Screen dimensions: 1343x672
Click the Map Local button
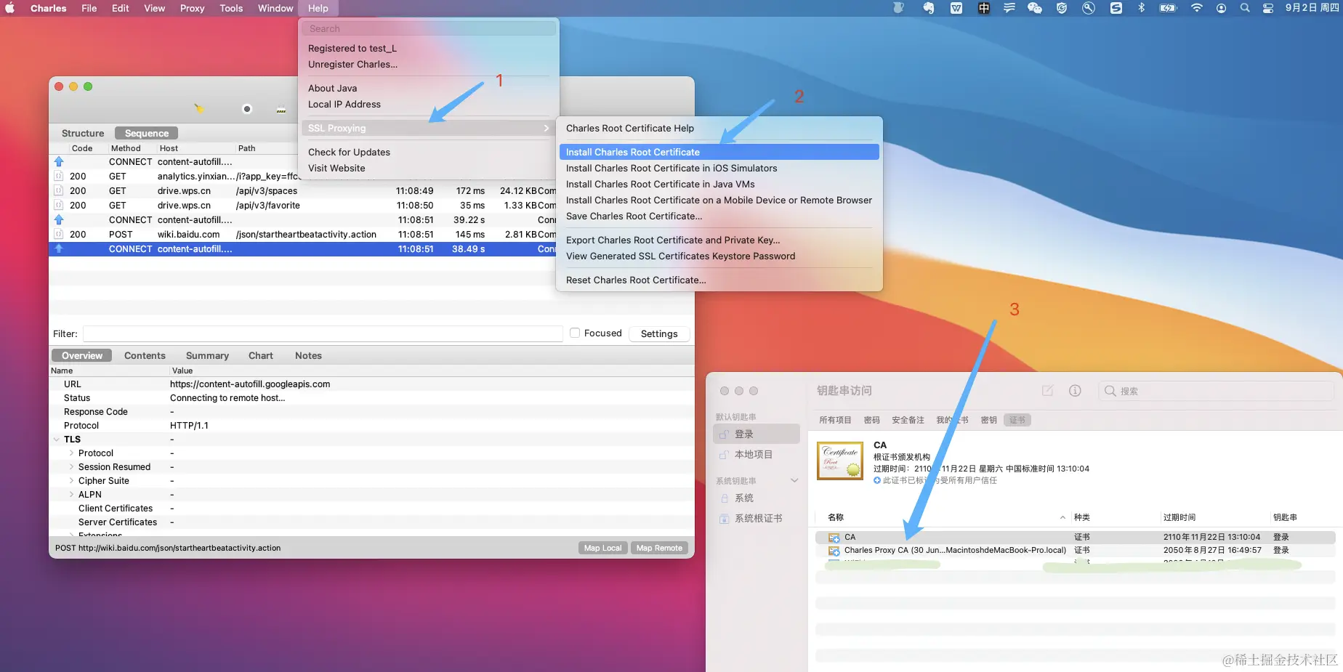(x=603, y=548)
